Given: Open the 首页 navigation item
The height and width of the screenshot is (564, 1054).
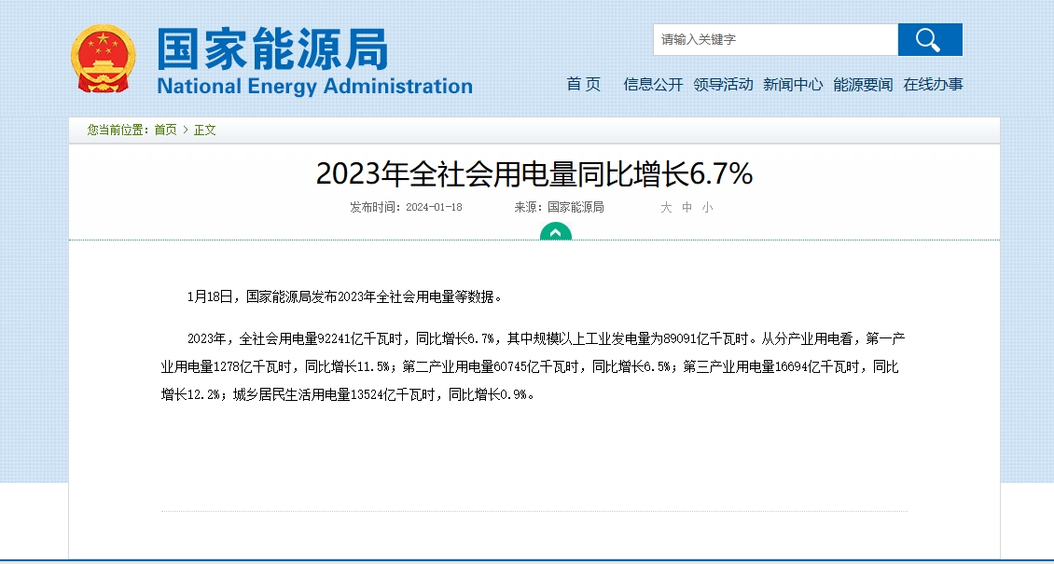Looking at the screenshot, I should [x=584, y=84].
